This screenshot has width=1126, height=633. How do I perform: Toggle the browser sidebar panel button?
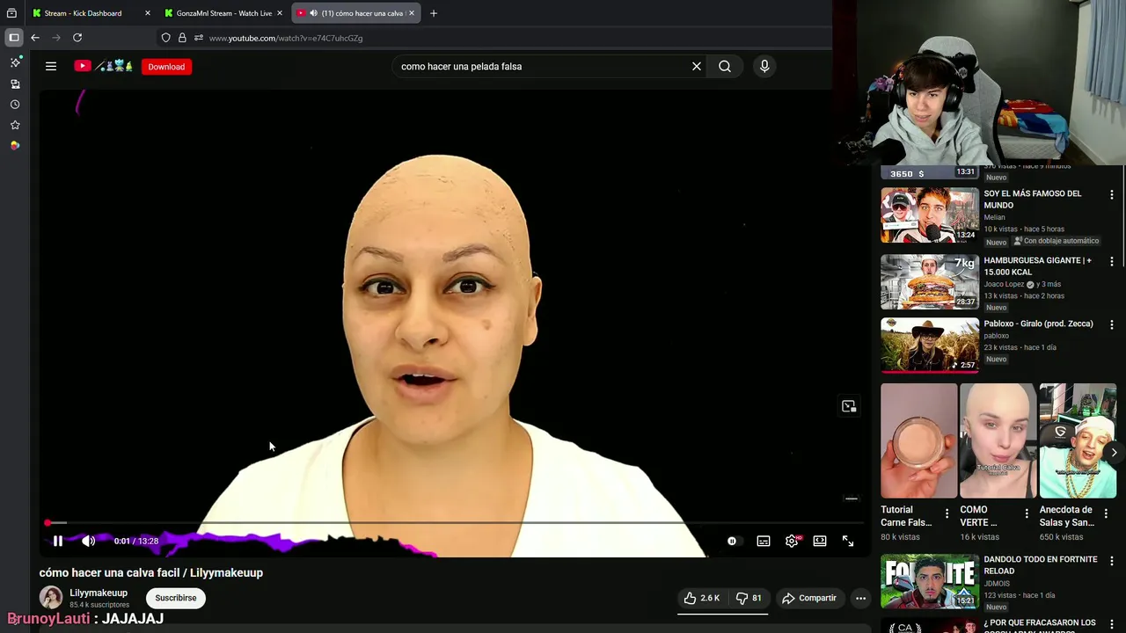coord(14,38)
